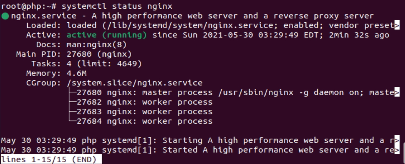
Task: Click the 'Loaded:' label
Action: point(44,26)
